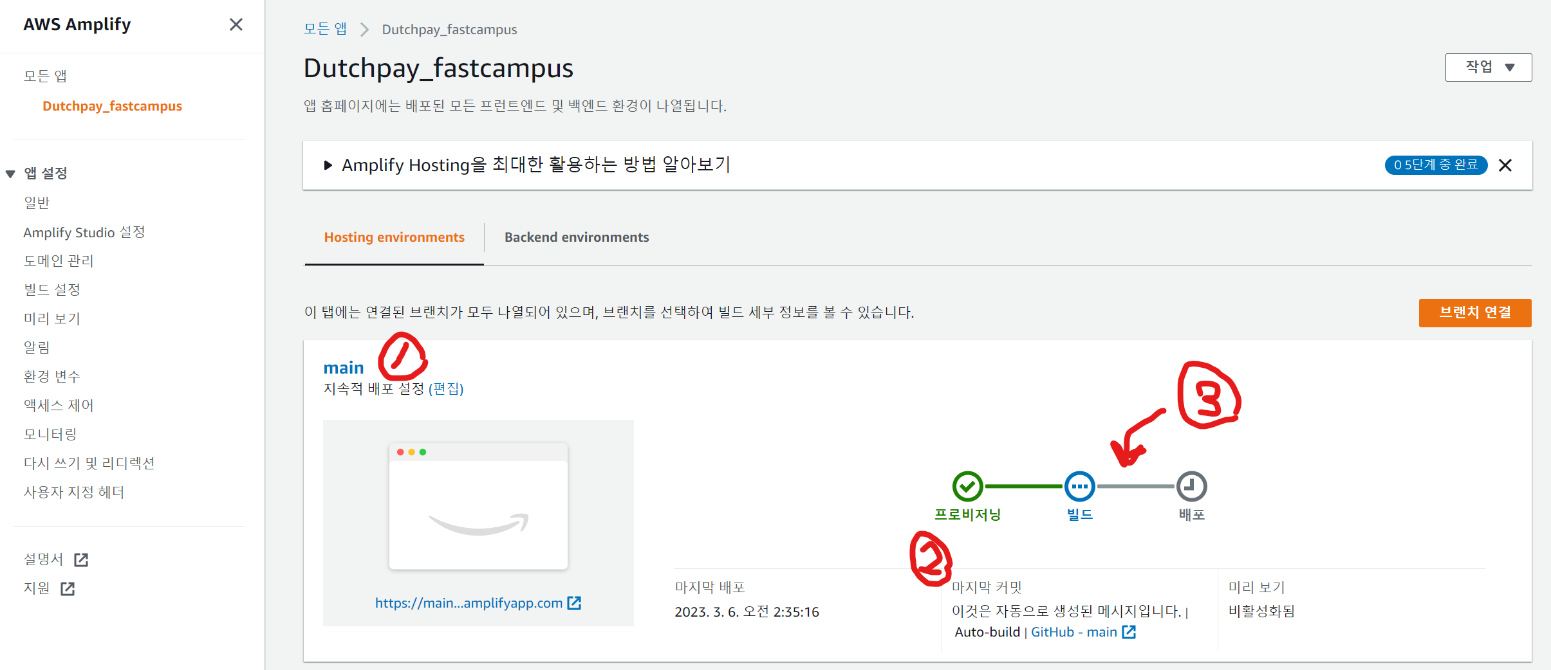Screen dimensions: 1551x670
Task: Open 일반 settings
Action: (x=37, y=203)
